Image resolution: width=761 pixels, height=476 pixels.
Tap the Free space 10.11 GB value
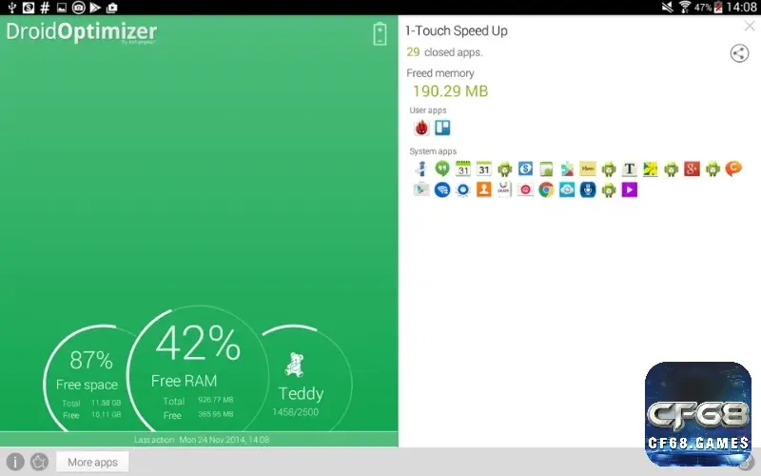[107, 414]
